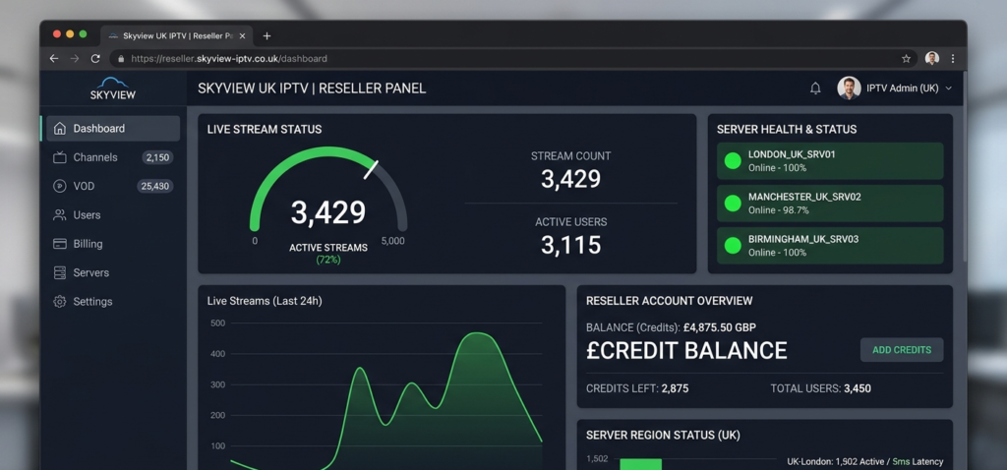Click the Channels 2,150 count badge
The height and width of the screenshot is (470, 1007).
[157, 157]
